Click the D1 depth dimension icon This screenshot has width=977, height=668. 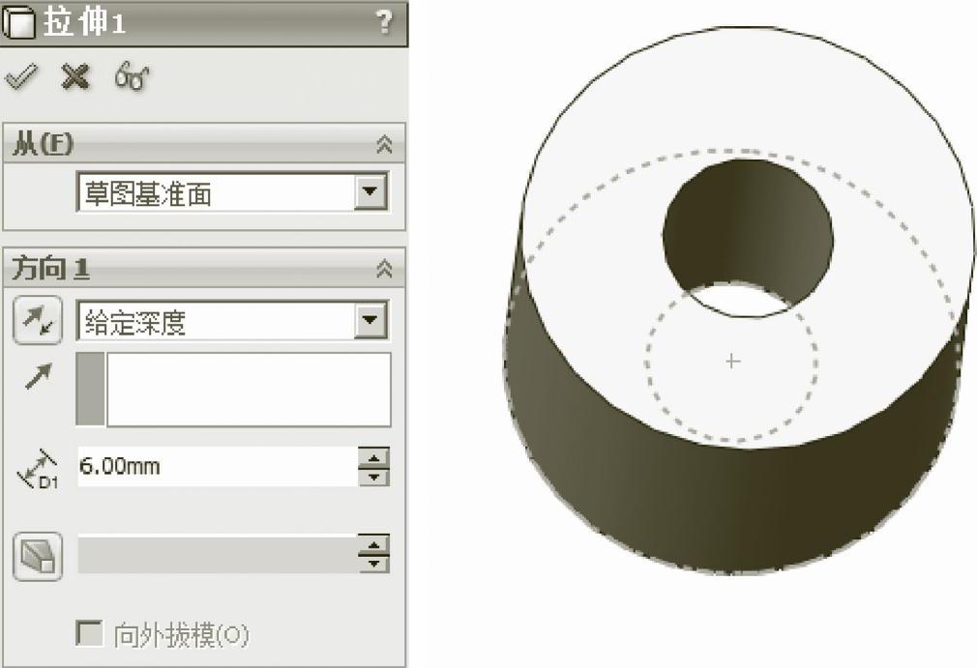click(38, 469)
